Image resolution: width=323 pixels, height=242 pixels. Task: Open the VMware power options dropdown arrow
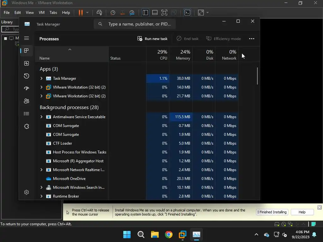tap(87, 13)
